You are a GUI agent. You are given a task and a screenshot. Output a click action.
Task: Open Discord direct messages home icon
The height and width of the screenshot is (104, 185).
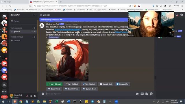[x=4, y=16]
